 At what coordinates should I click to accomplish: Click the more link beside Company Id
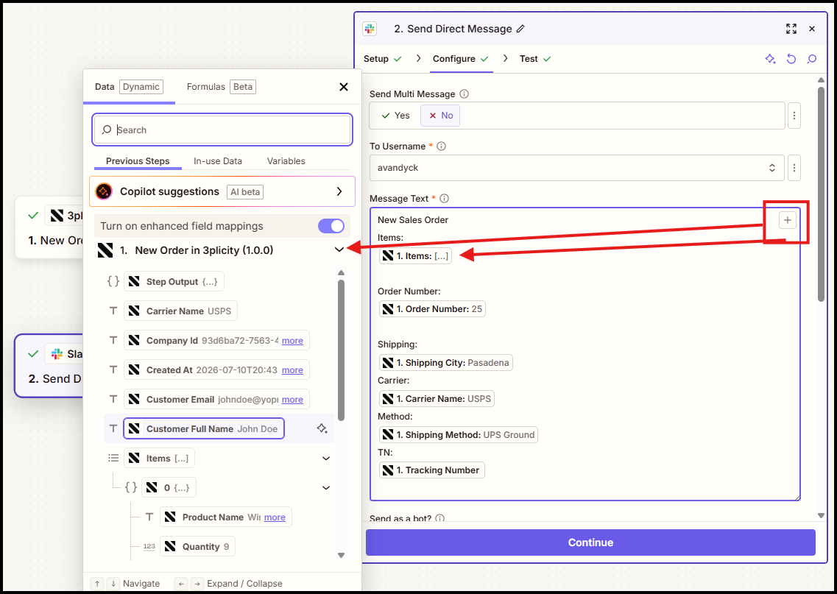point(292,341)
